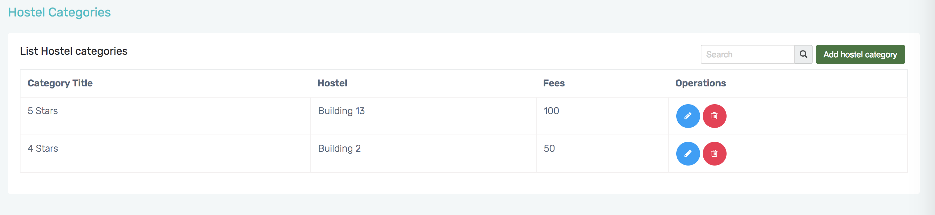Edit the 5 Stars category
935x215 pixels.
[x=688, y=116]
